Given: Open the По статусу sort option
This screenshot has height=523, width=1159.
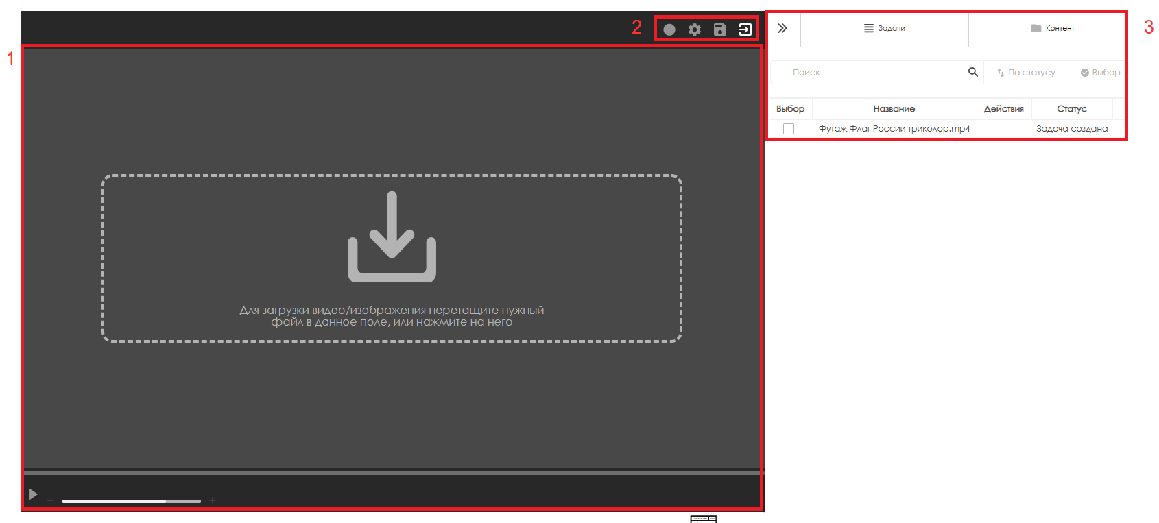Looking at the screenshot, I should 1026,73.
